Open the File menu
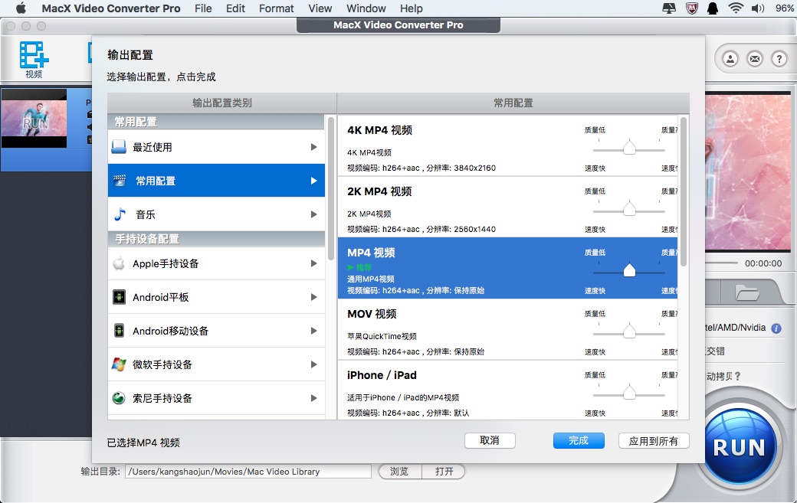797x503 pixels. click(x=203, y=8)
